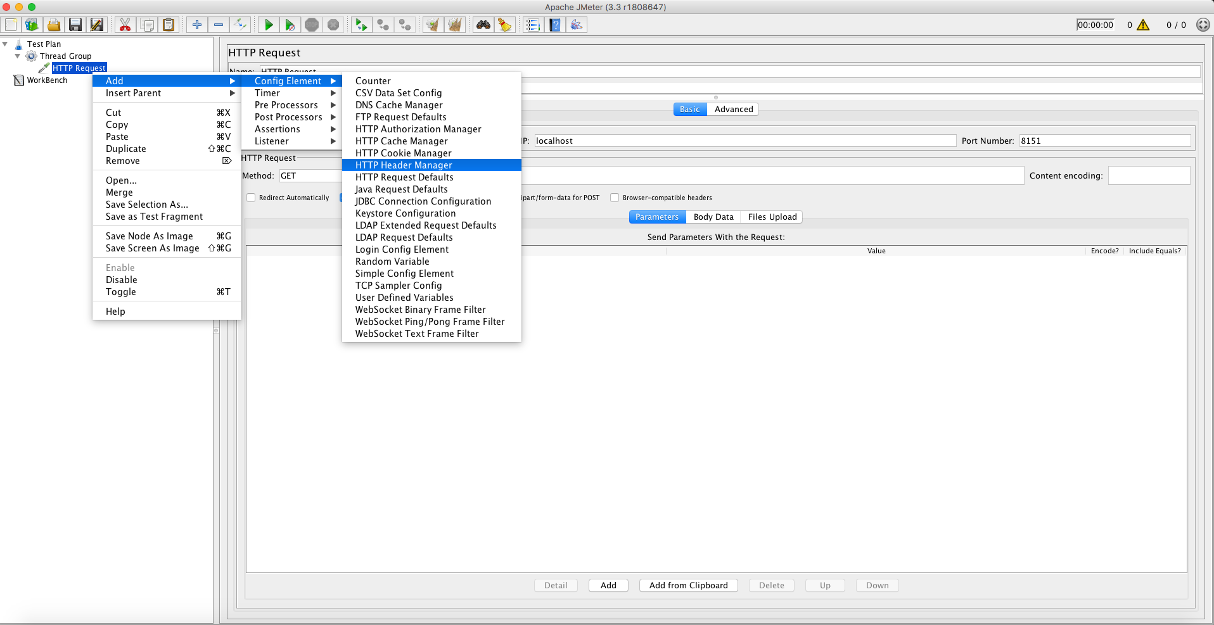The width and height of the screenshot is (1214, 625).
Task: Click the Function Helper list icon
Action: [x=533, y=25]
